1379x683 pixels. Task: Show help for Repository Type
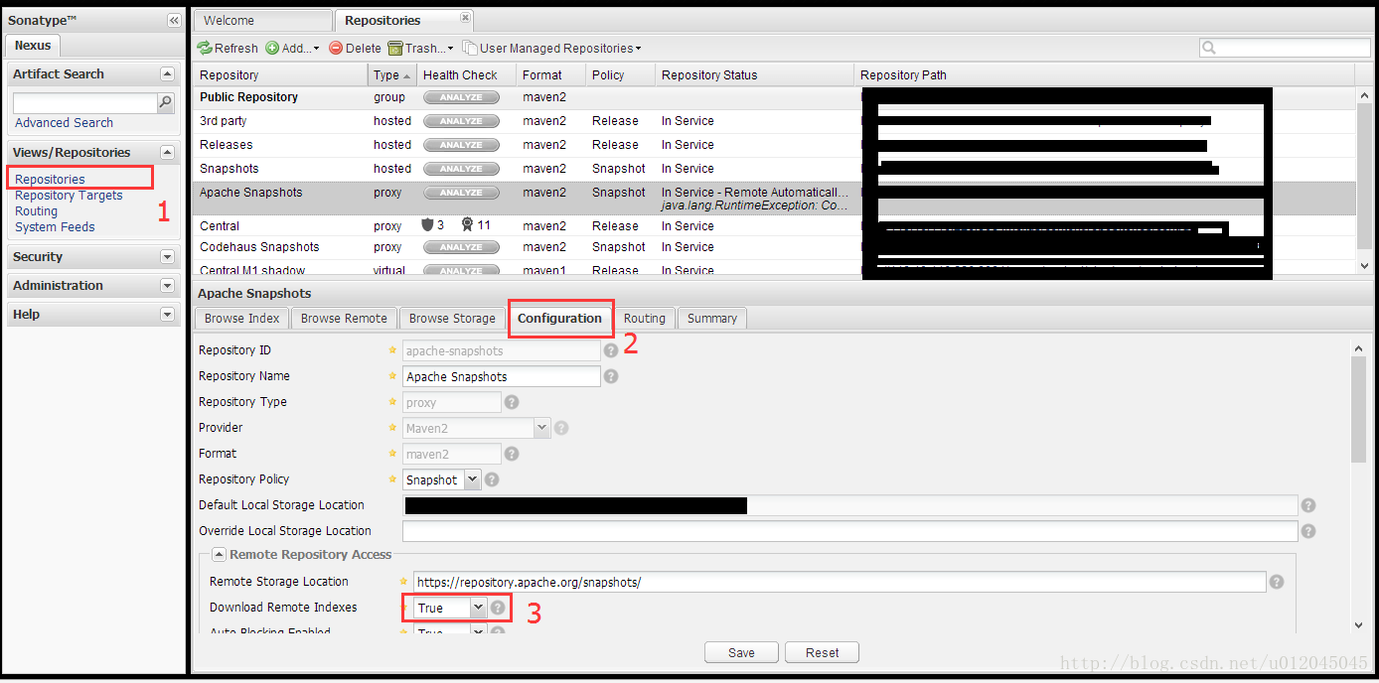[x=512, y=402]
